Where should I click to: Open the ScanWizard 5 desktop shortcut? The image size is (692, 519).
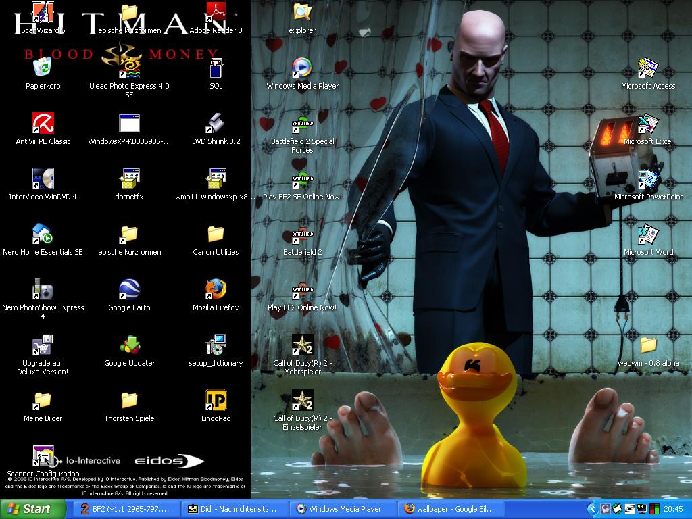tap(43, 14)
